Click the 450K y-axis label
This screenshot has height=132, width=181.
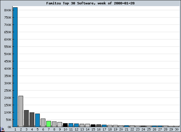pos(8,61)
